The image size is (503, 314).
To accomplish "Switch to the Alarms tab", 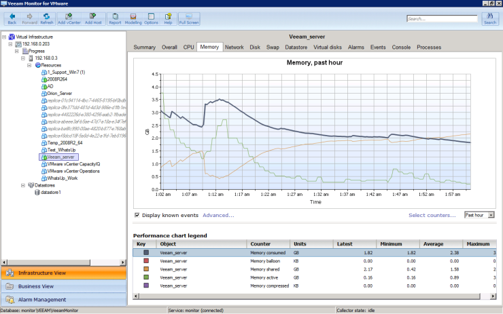I will pyautogui.click(x=356, y=47).
